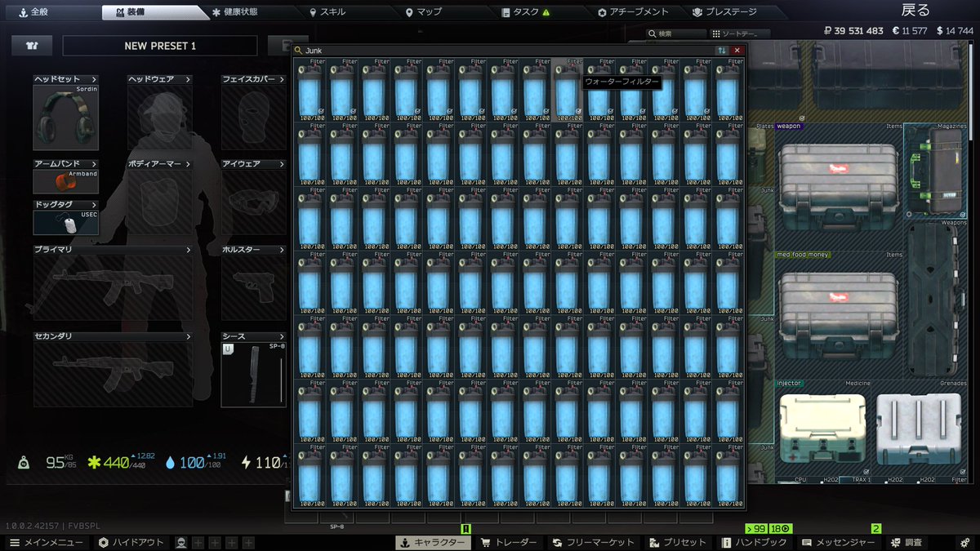Viewport: 980px width, 551px height.
Task: Open the フリーマーケット flea market
Action: pyautogui.click(x=593, y=542)
